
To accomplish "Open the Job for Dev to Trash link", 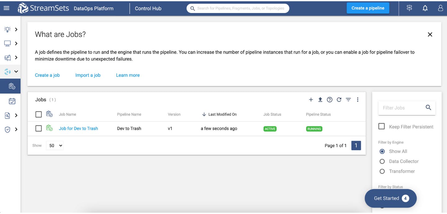I will coord(78,128).
